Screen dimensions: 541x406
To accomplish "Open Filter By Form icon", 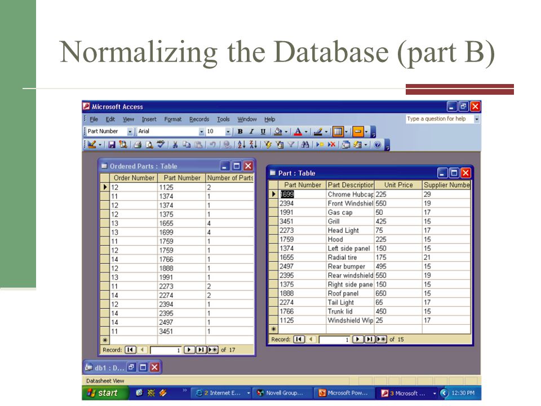I will pos(279,145).
